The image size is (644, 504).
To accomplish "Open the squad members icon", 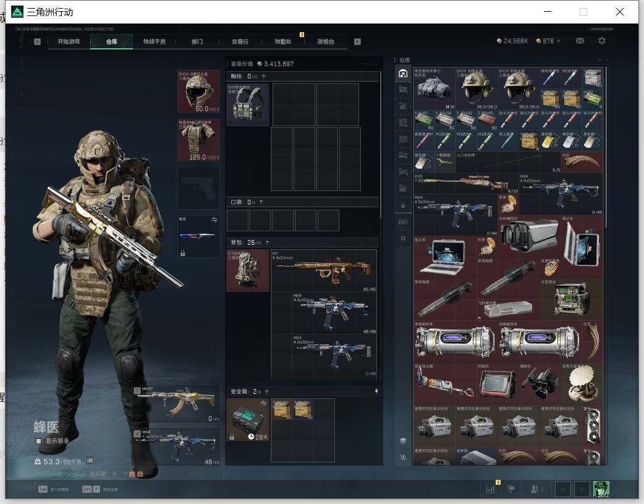I will point(535,489).
